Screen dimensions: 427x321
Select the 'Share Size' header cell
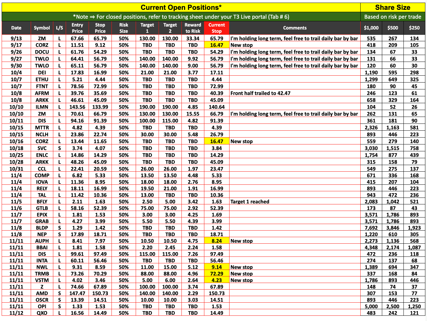tap(392, 8)
